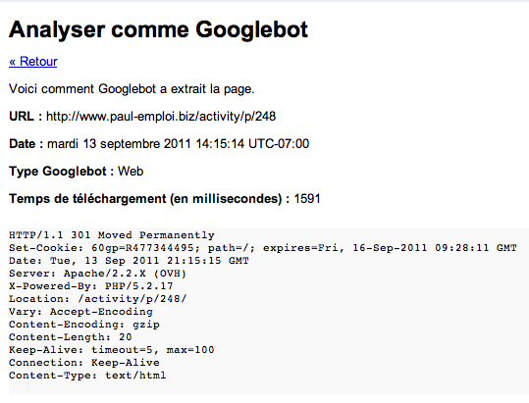The image size is (529, 403).
Task: Click the Keep-Alive: timeout=5 line
Action: coord(112,350)
